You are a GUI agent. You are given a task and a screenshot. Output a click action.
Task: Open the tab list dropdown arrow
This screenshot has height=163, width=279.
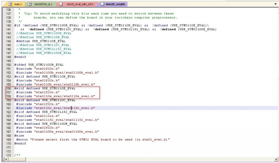point(275,4)
